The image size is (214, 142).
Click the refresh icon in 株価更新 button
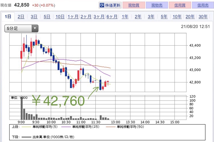(102, 5)
